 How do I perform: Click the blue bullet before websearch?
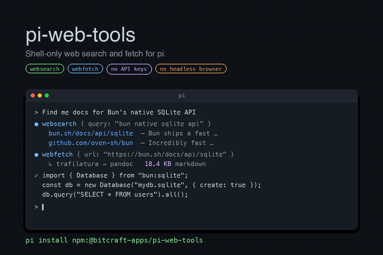point(36,124)
